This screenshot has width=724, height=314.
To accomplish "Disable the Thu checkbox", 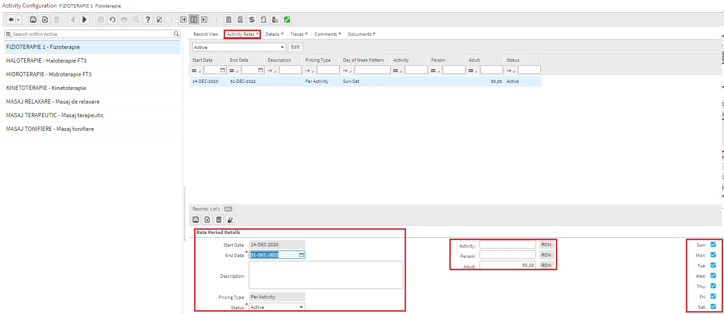I will pos(713,286).
